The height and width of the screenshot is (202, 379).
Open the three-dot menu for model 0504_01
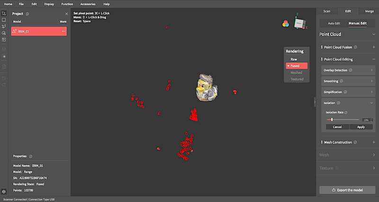[x=63, y=31]
